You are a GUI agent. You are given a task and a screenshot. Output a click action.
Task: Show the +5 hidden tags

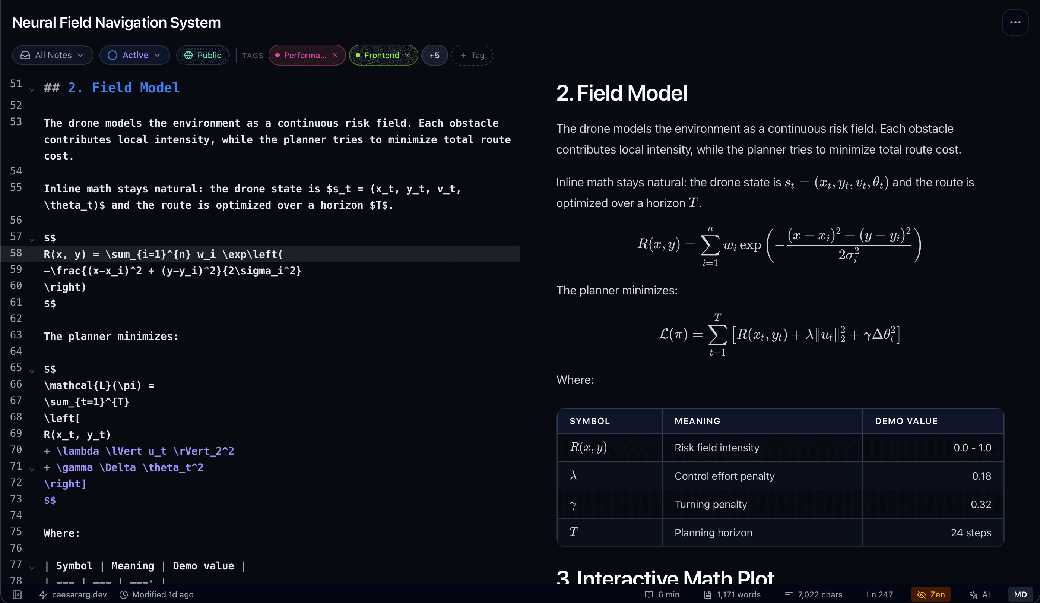tap(434, 56)
